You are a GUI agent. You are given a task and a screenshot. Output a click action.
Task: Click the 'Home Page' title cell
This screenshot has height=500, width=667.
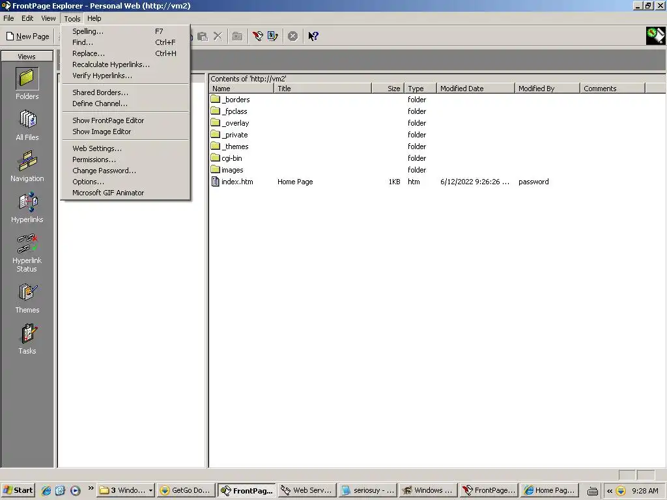click(x=295, y=182)
